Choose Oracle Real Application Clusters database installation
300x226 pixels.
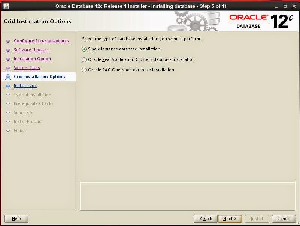(84, 59)
